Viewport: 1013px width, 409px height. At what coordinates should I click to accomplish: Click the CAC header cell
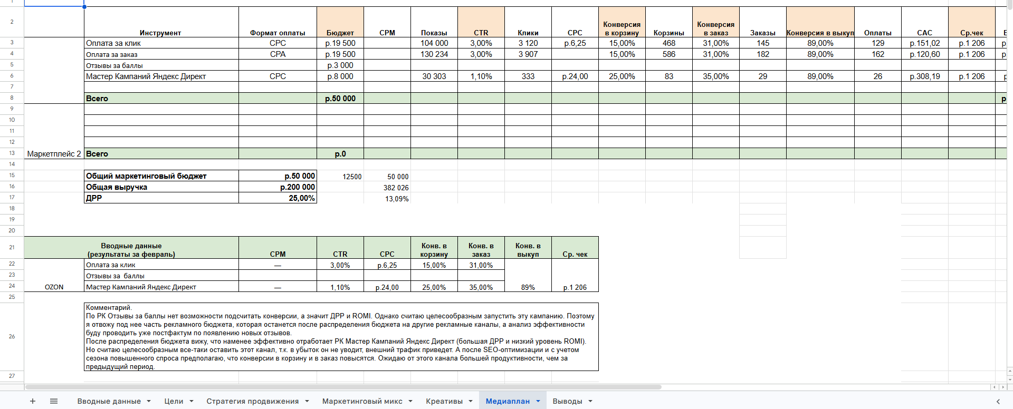[925, 22]
